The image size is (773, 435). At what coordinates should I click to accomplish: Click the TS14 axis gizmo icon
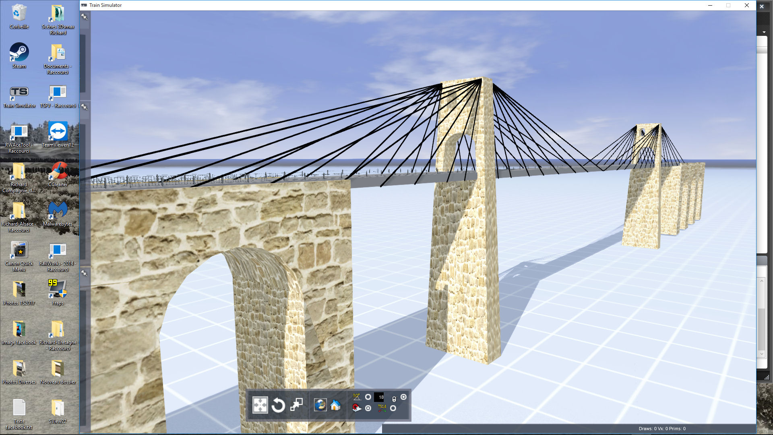click(382, 408)
